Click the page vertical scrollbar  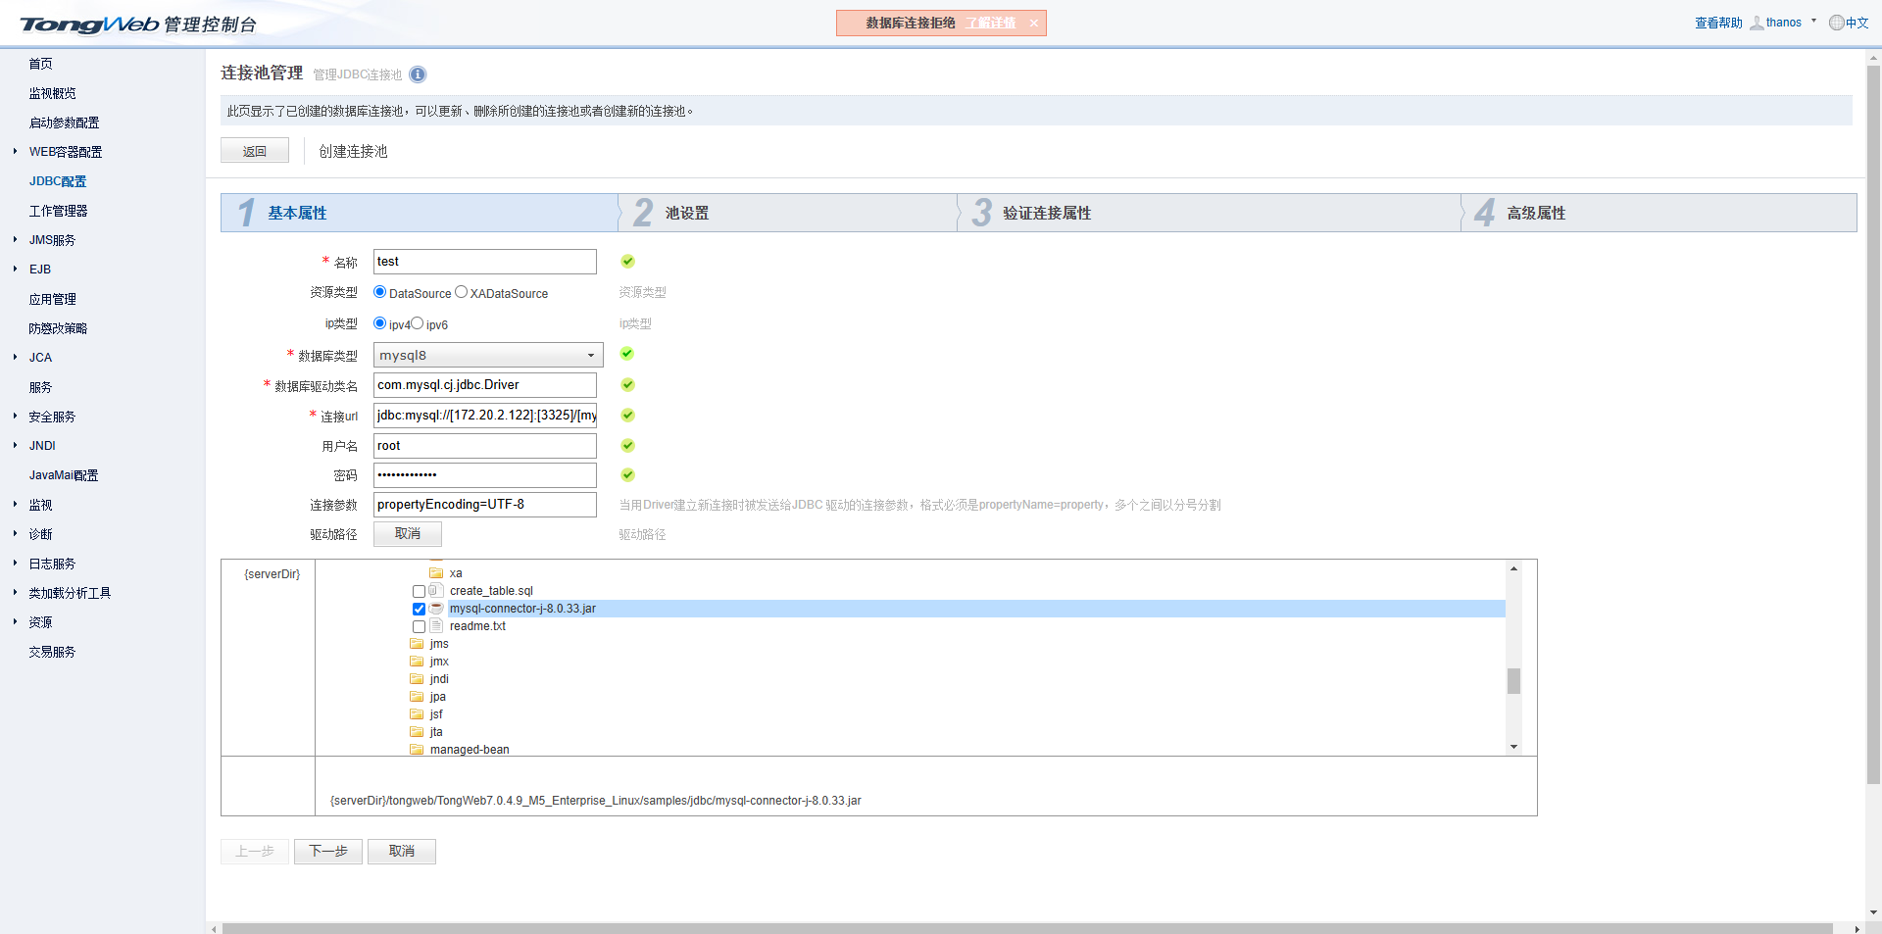point(1873,425)
